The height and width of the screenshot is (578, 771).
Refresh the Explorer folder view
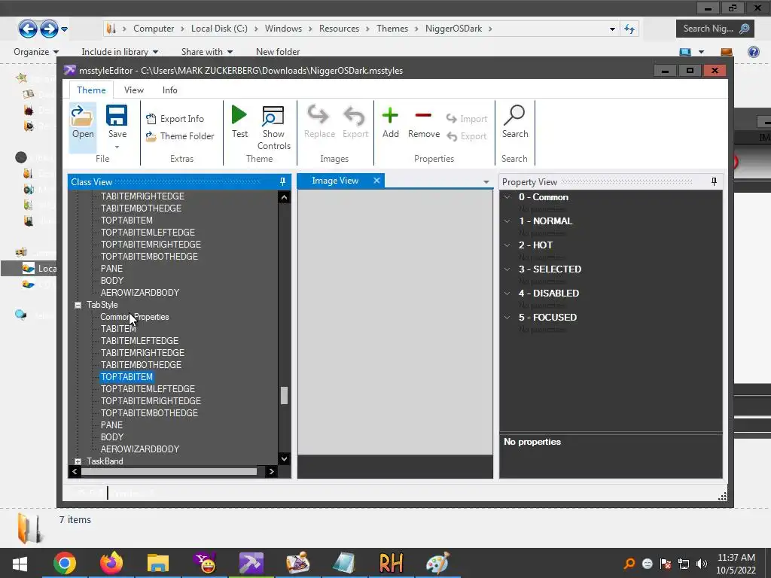coord(629,29)
